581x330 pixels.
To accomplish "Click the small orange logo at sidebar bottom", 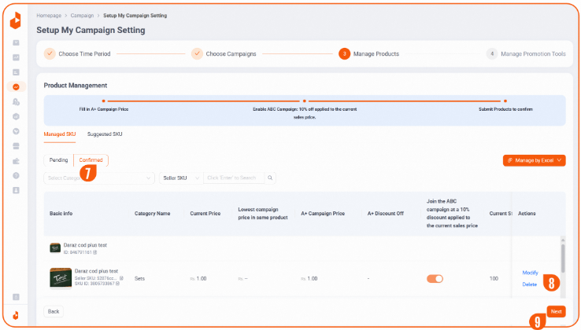I will pyautogui.click(x=16, y=314).
